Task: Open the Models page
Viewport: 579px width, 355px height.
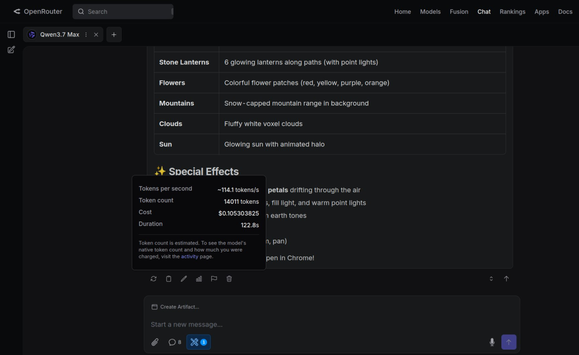Action: (x=430, y=11)
